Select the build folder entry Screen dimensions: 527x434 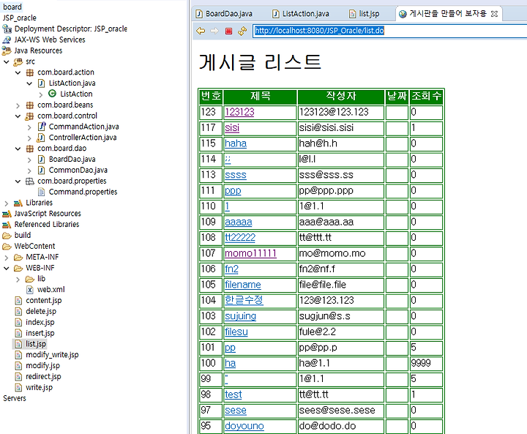click(23, 236)
